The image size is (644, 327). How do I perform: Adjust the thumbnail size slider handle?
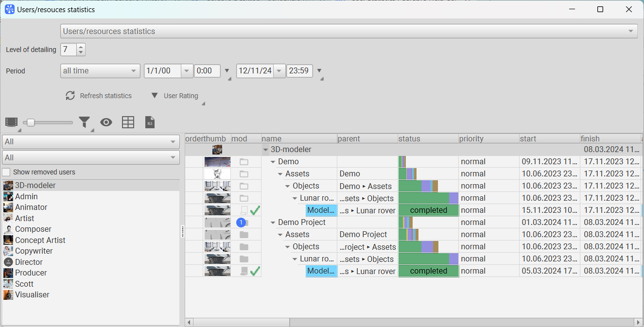click(31, 122)
